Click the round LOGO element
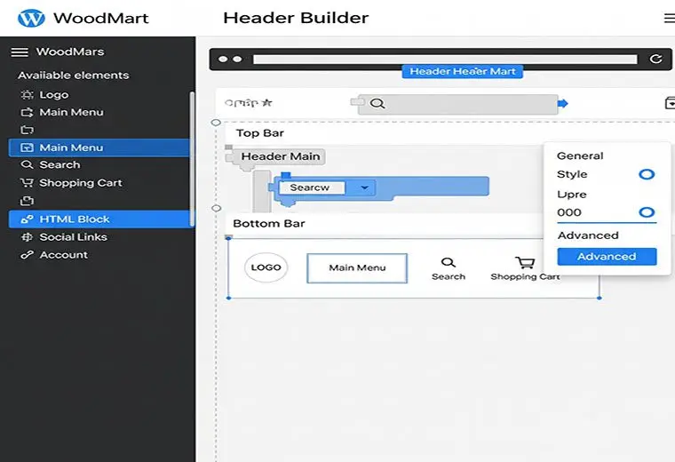The height and width of the screenshot is (462, 675). (x=266, y=267)
